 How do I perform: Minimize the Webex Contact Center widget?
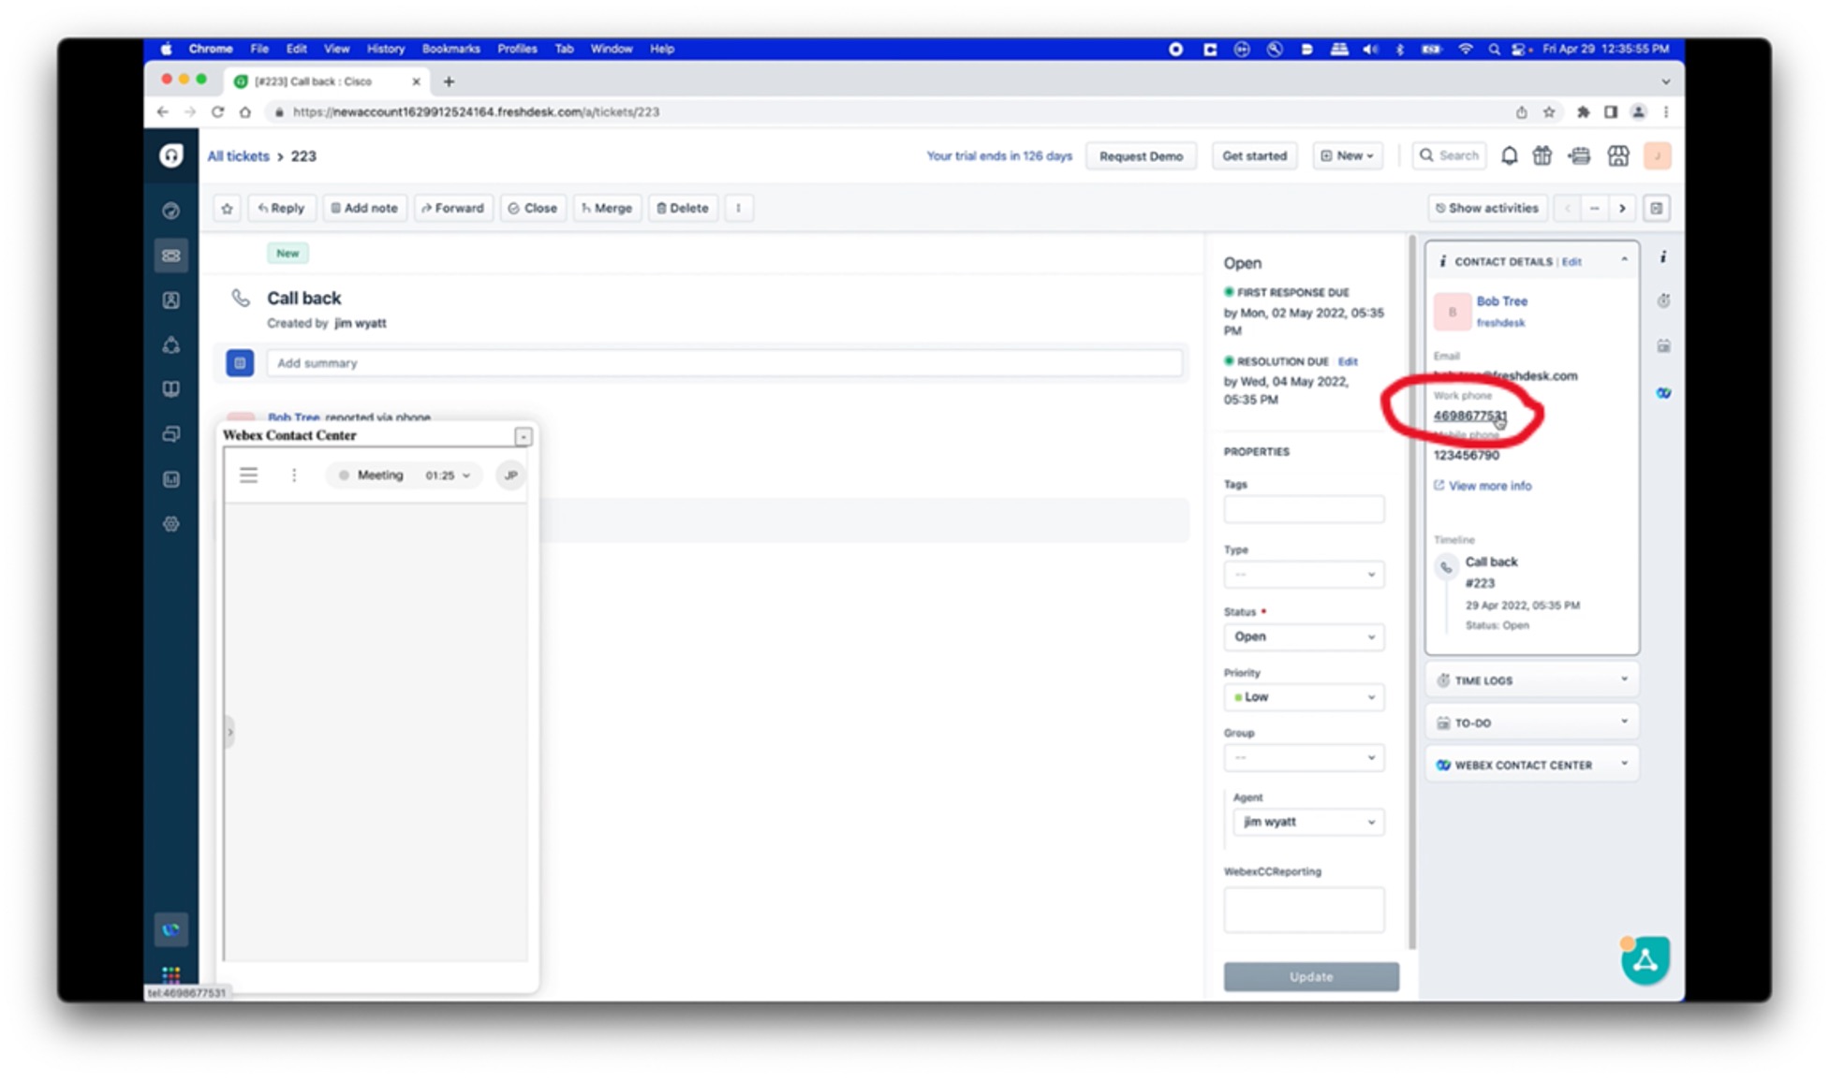524,436
